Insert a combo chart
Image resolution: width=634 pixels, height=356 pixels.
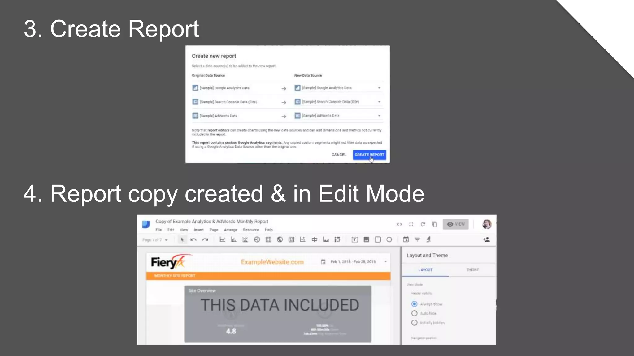point(245,239)
